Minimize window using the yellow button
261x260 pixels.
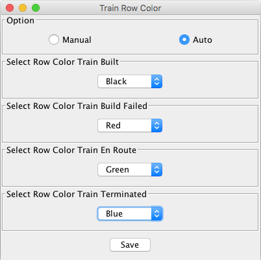pos(23,8)
